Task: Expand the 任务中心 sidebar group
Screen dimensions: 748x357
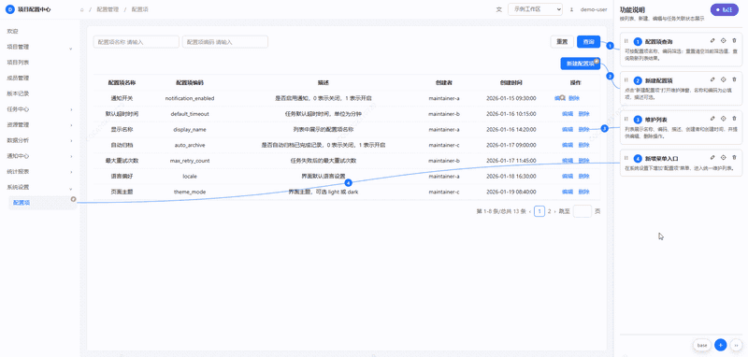Action: (x=71, y=109)
